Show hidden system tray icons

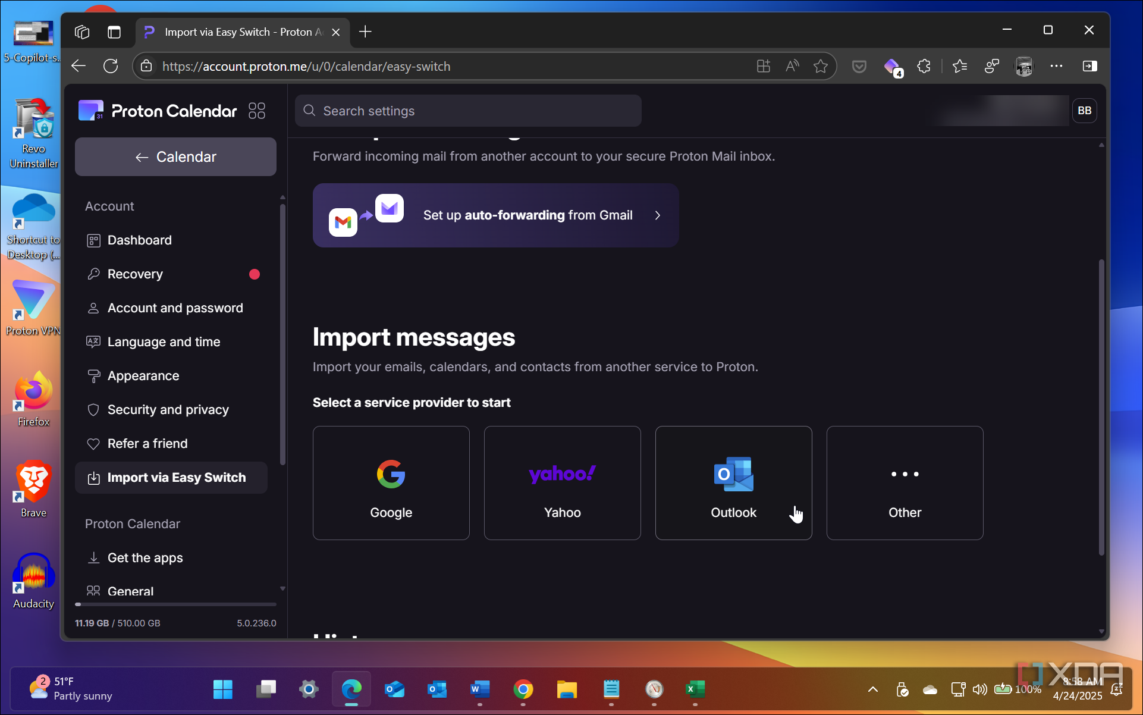click(x=873, y=689)
